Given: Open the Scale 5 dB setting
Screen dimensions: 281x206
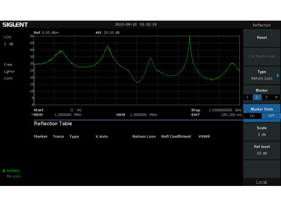Looking at the screenshot, I should click(x=262, y=131).
